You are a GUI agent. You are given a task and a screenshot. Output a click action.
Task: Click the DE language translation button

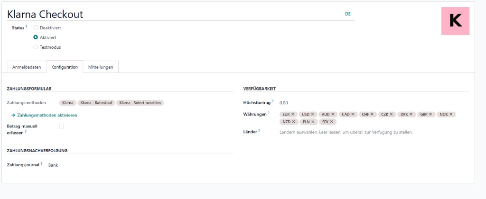[348, 14]
